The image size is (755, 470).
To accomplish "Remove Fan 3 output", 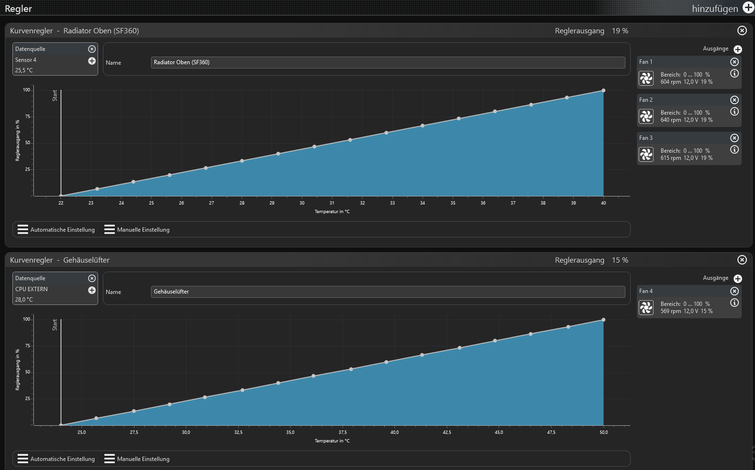I will click(x=735, y=138).
